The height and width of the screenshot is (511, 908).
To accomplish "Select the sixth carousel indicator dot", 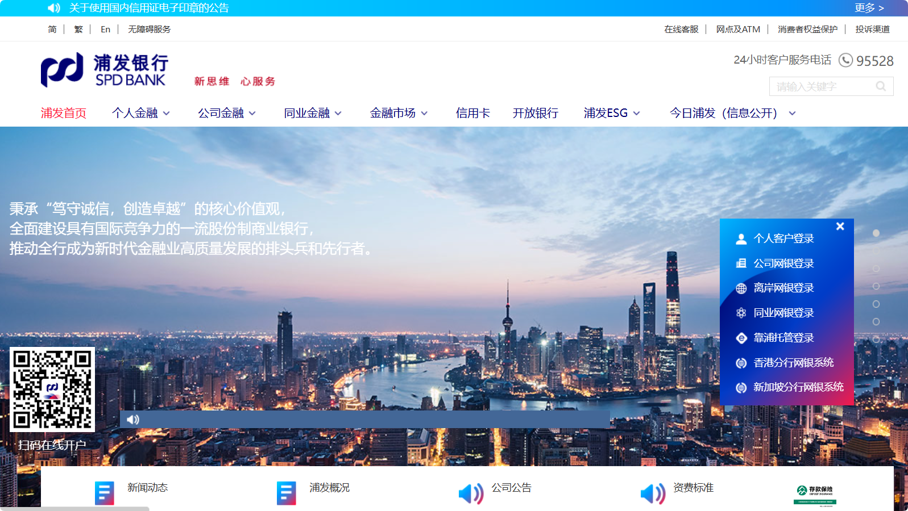I will pos(876,321).
